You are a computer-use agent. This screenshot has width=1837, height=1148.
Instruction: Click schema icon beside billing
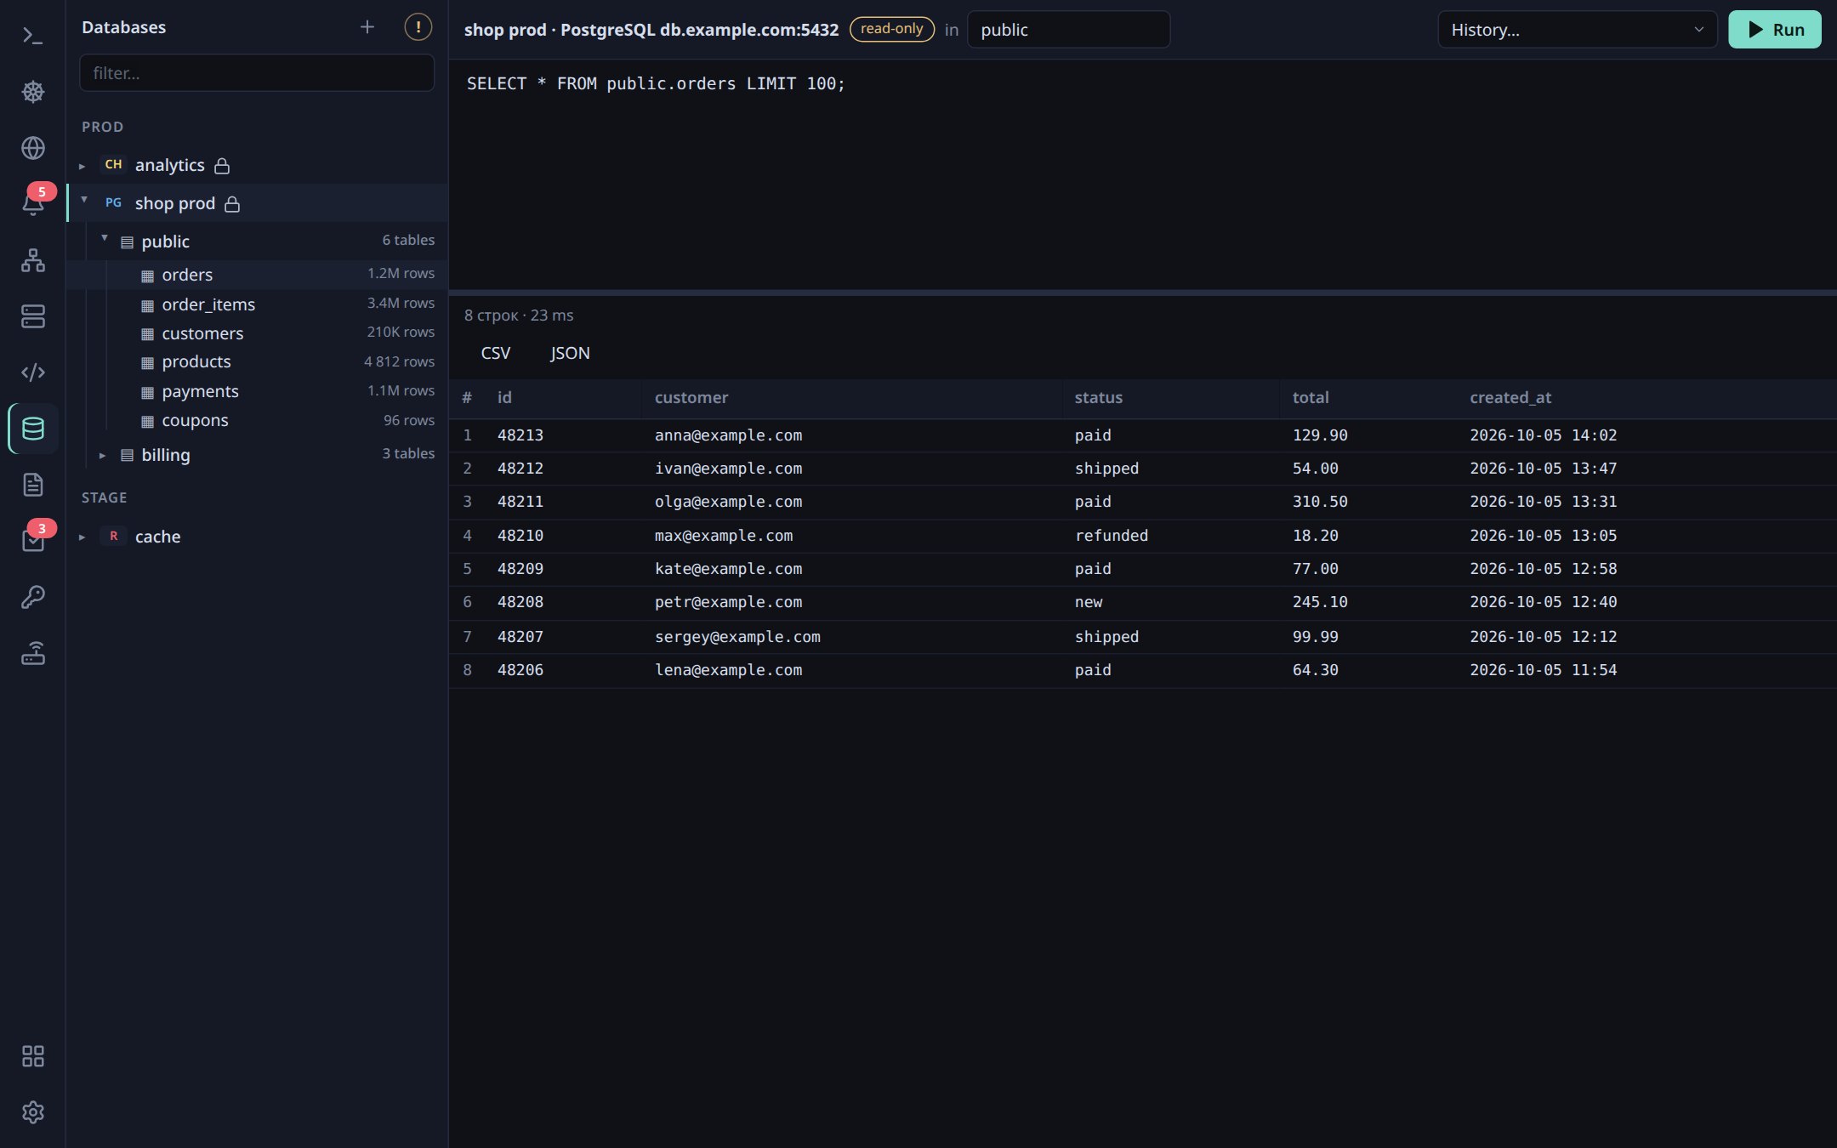127,455
